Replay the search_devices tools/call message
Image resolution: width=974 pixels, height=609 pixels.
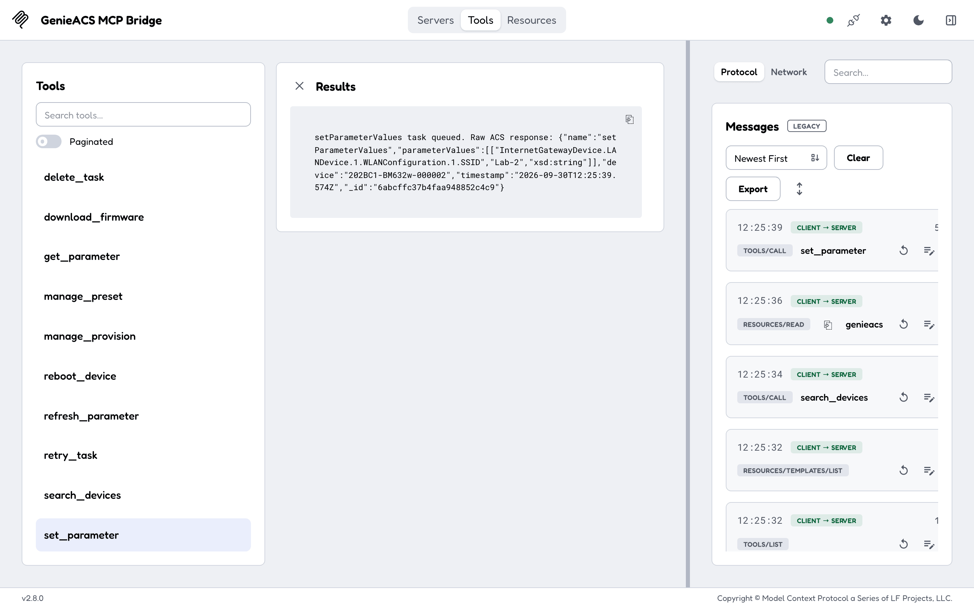coord(904,398)
